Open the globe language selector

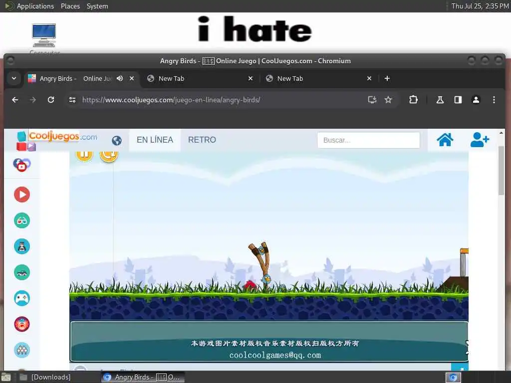(116, 140)
